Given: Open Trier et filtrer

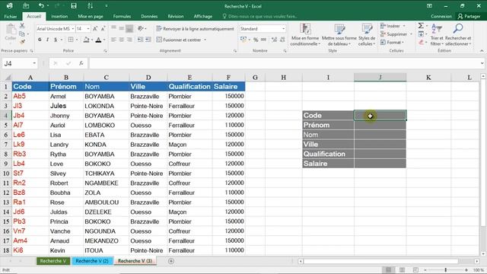Looking at the screenshot, I should point(437,35).
